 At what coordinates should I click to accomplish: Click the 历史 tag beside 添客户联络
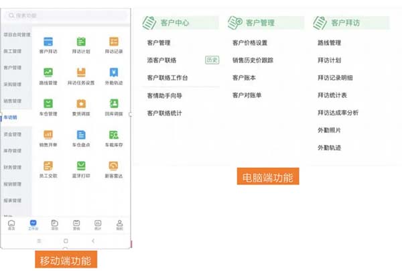[212, 60]
